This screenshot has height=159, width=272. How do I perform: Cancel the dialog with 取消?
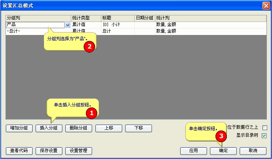click(253, 151)
